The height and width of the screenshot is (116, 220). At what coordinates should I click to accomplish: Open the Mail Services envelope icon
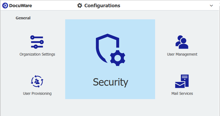tap(182, 81)
